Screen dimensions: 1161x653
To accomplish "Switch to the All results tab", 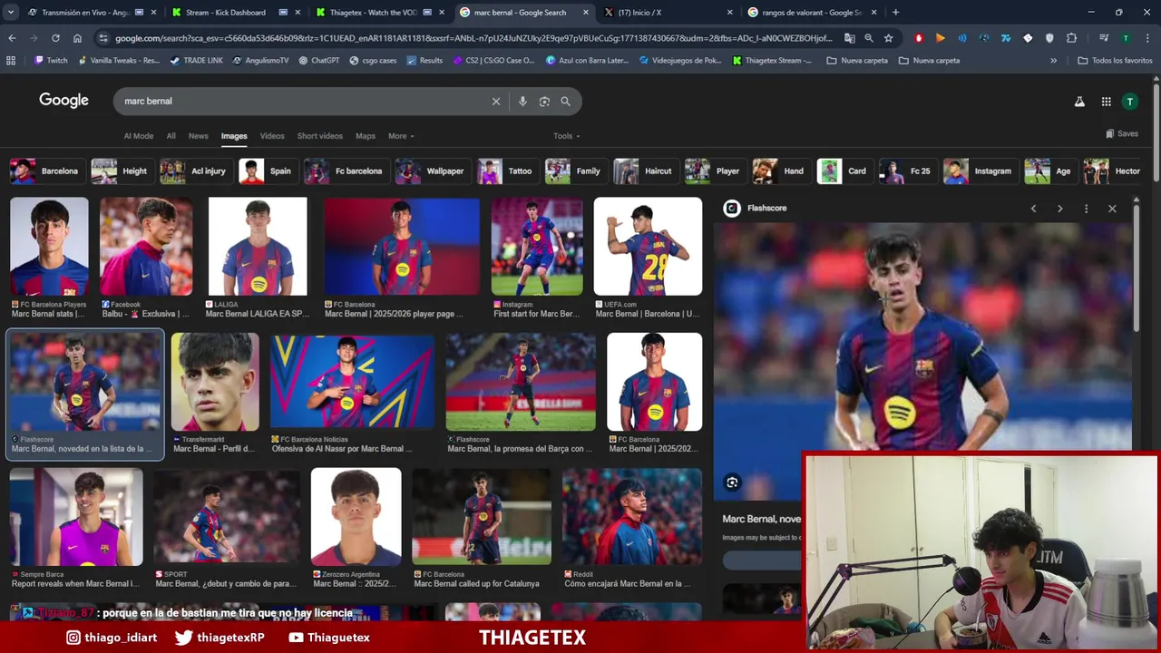I will 171,136.
